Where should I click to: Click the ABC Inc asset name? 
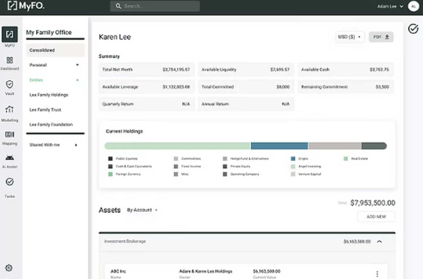coord(118,271)
